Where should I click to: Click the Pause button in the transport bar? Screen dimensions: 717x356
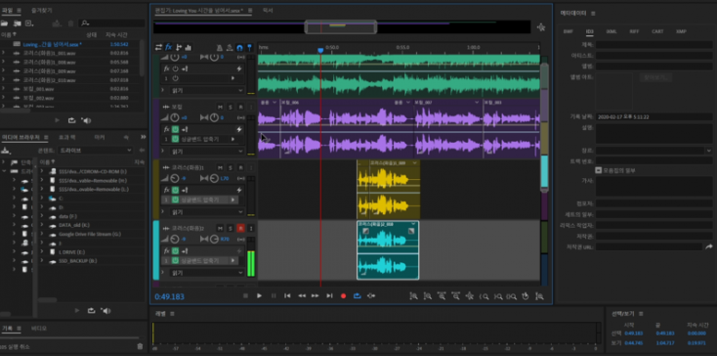(274, 295)
